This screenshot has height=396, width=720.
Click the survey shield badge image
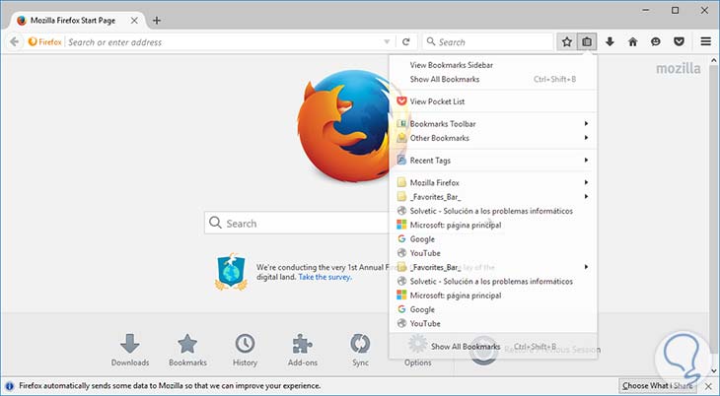click(x=231, y=272)
